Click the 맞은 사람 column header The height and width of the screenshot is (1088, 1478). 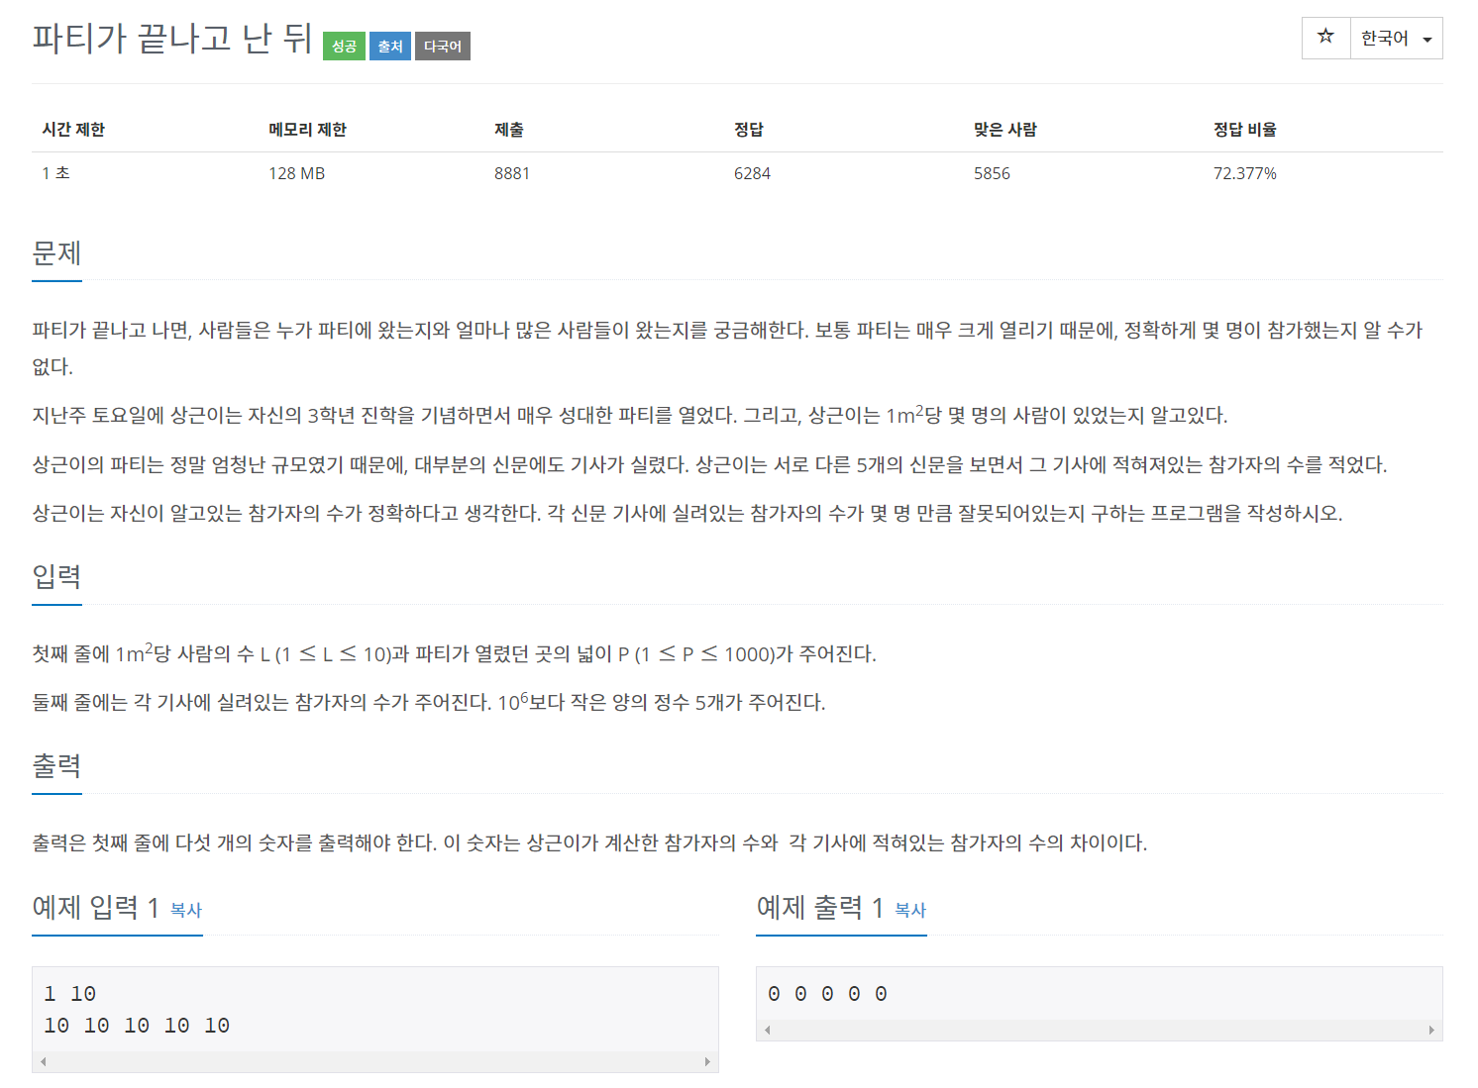(1005, 130)
